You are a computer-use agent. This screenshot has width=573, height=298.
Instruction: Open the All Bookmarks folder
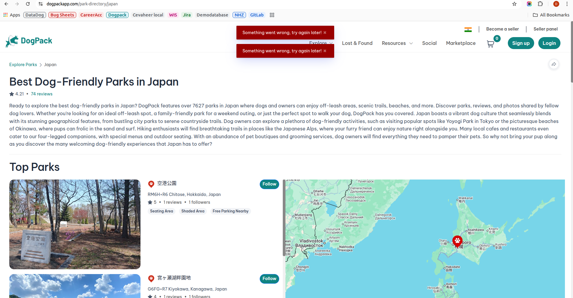[x=551, y=15]
